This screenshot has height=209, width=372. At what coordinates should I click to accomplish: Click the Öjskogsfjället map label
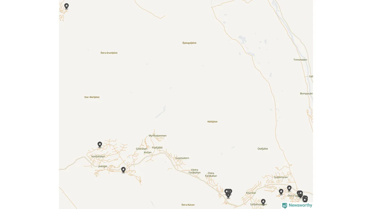click(x=189, y=43)
